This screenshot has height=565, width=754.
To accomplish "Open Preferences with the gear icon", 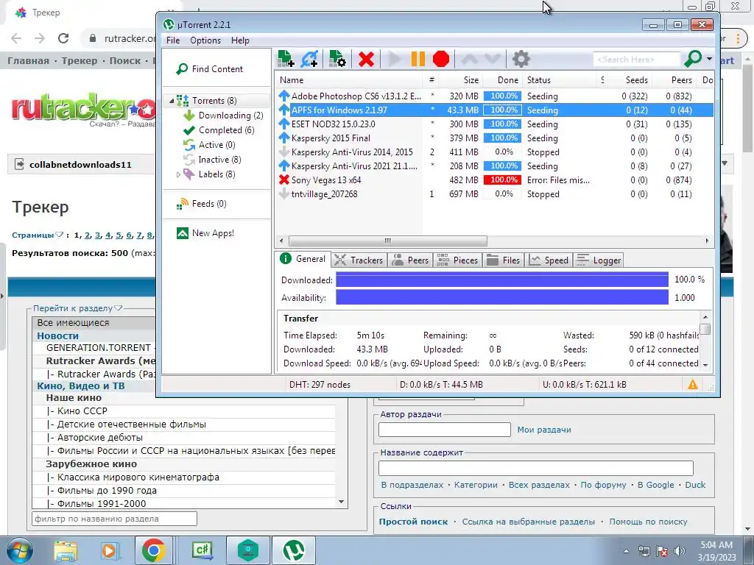I will (x=521, y=59).
